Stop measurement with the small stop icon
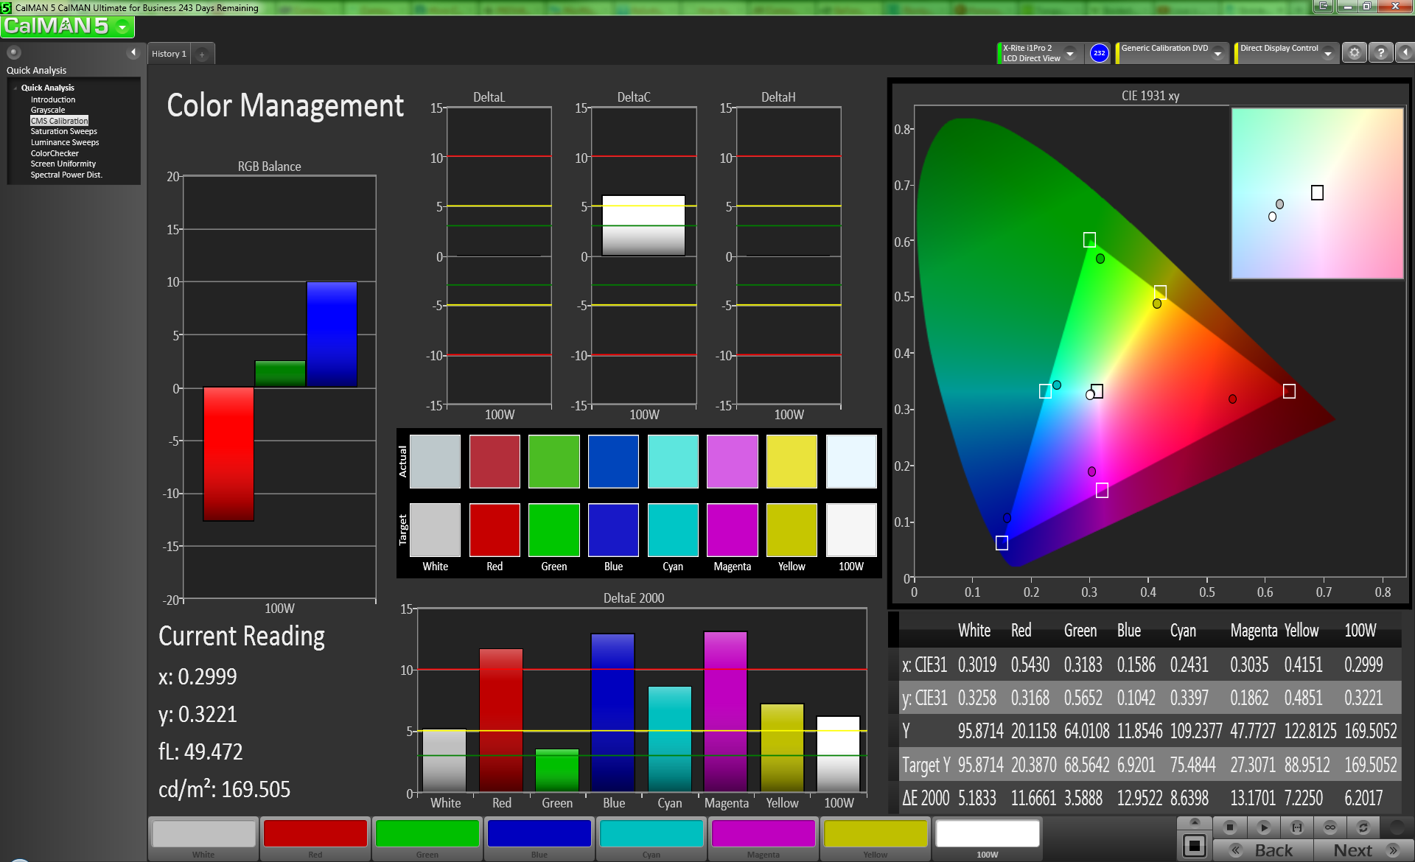 coord(1229,827)
